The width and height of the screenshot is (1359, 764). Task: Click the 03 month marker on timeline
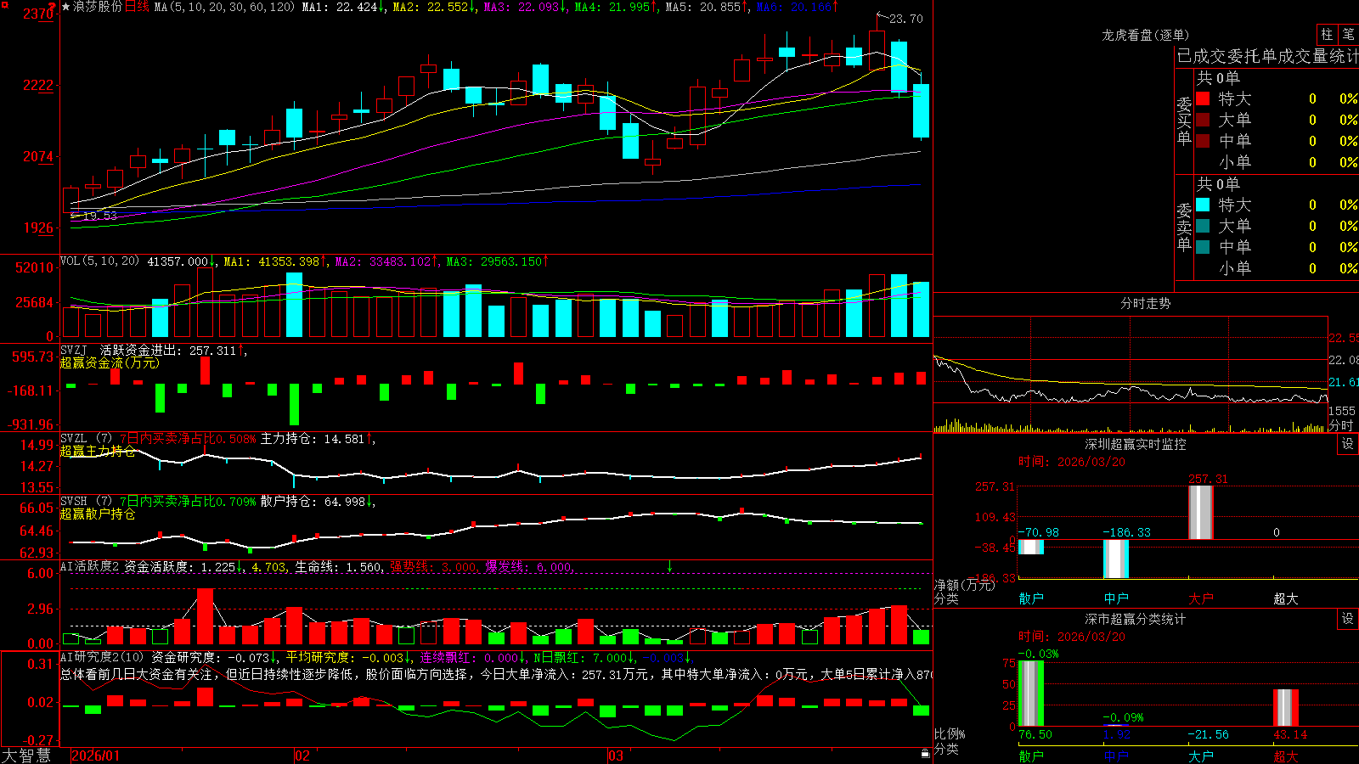click(x=615, y=756)
